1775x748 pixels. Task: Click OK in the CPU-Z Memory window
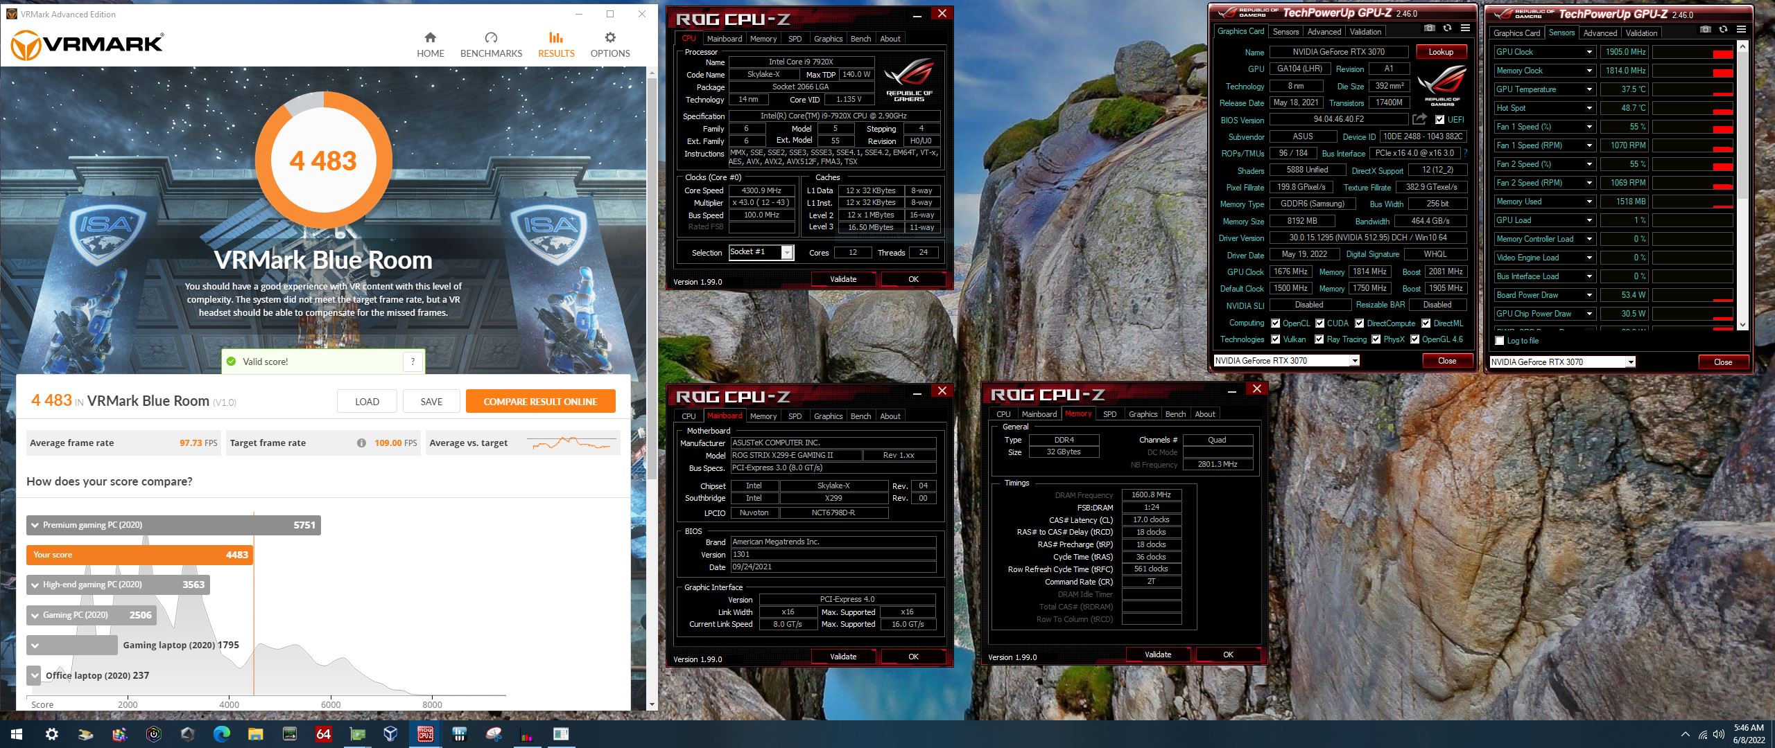tap(1228, 654)
